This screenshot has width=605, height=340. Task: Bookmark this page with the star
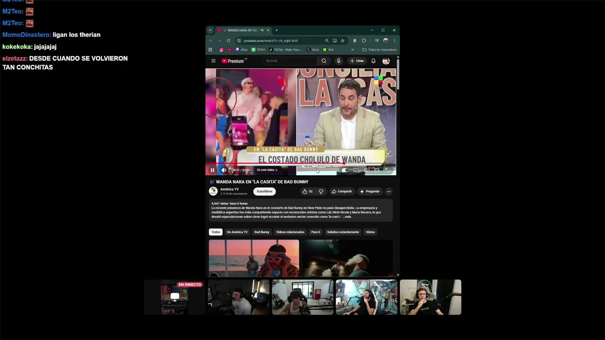pos(343,41)
